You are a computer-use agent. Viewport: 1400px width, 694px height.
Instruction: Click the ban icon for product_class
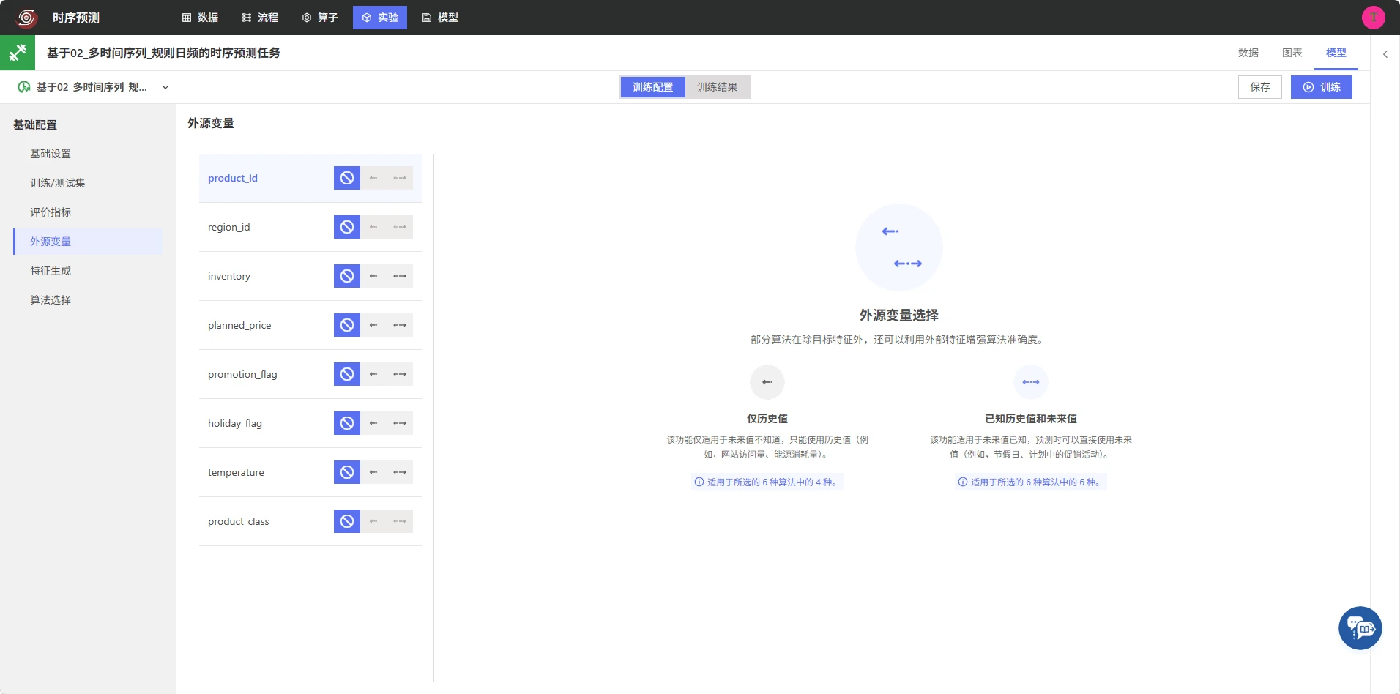347,521
